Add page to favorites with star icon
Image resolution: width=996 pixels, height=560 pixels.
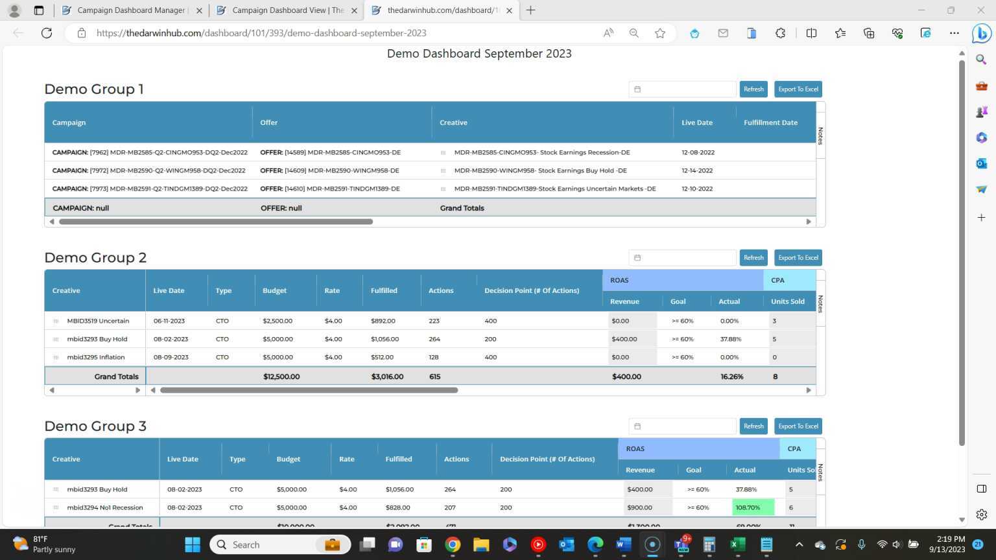tap(660, 33)
